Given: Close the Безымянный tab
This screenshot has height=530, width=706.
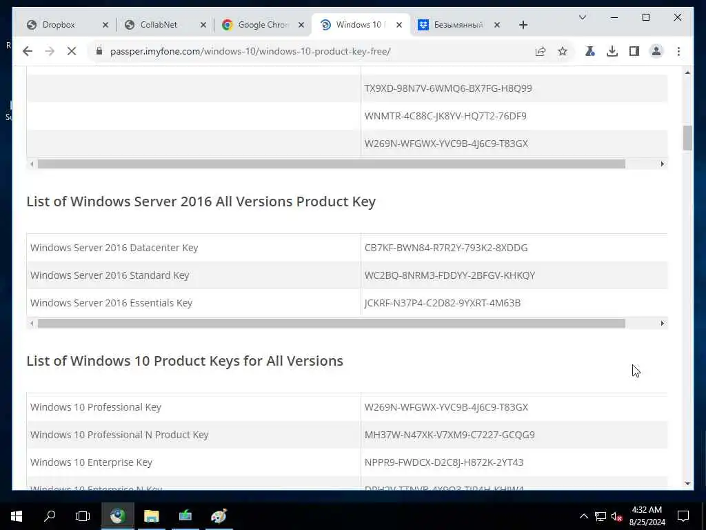Looking at the screenshot, I should pos(496,25).
